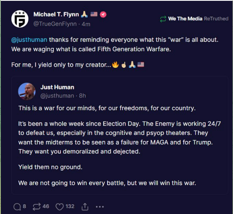Click the green ReTruthed arrows icon
The width and height of the screenshot is (233, 214).
tap(163, 19)
